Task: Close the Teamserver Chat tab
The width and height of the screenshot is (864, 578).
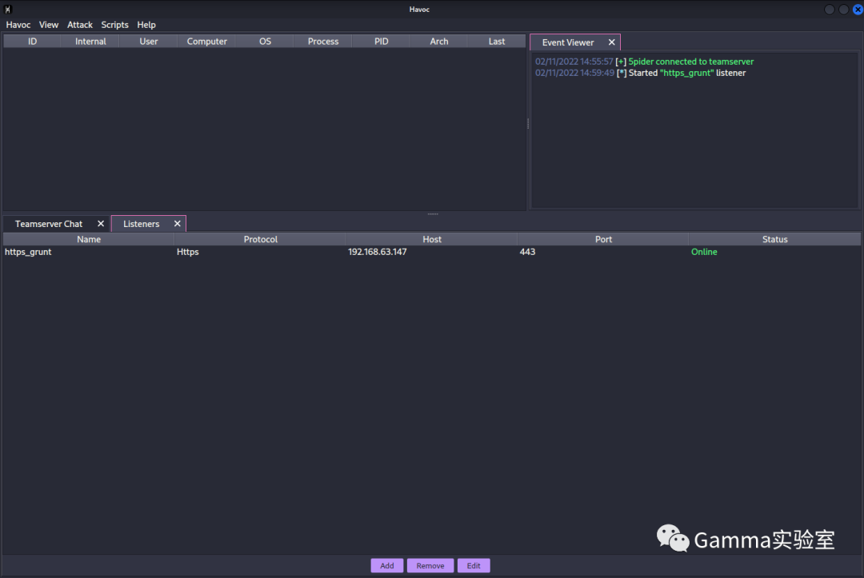Action: [x=101, y=224]
